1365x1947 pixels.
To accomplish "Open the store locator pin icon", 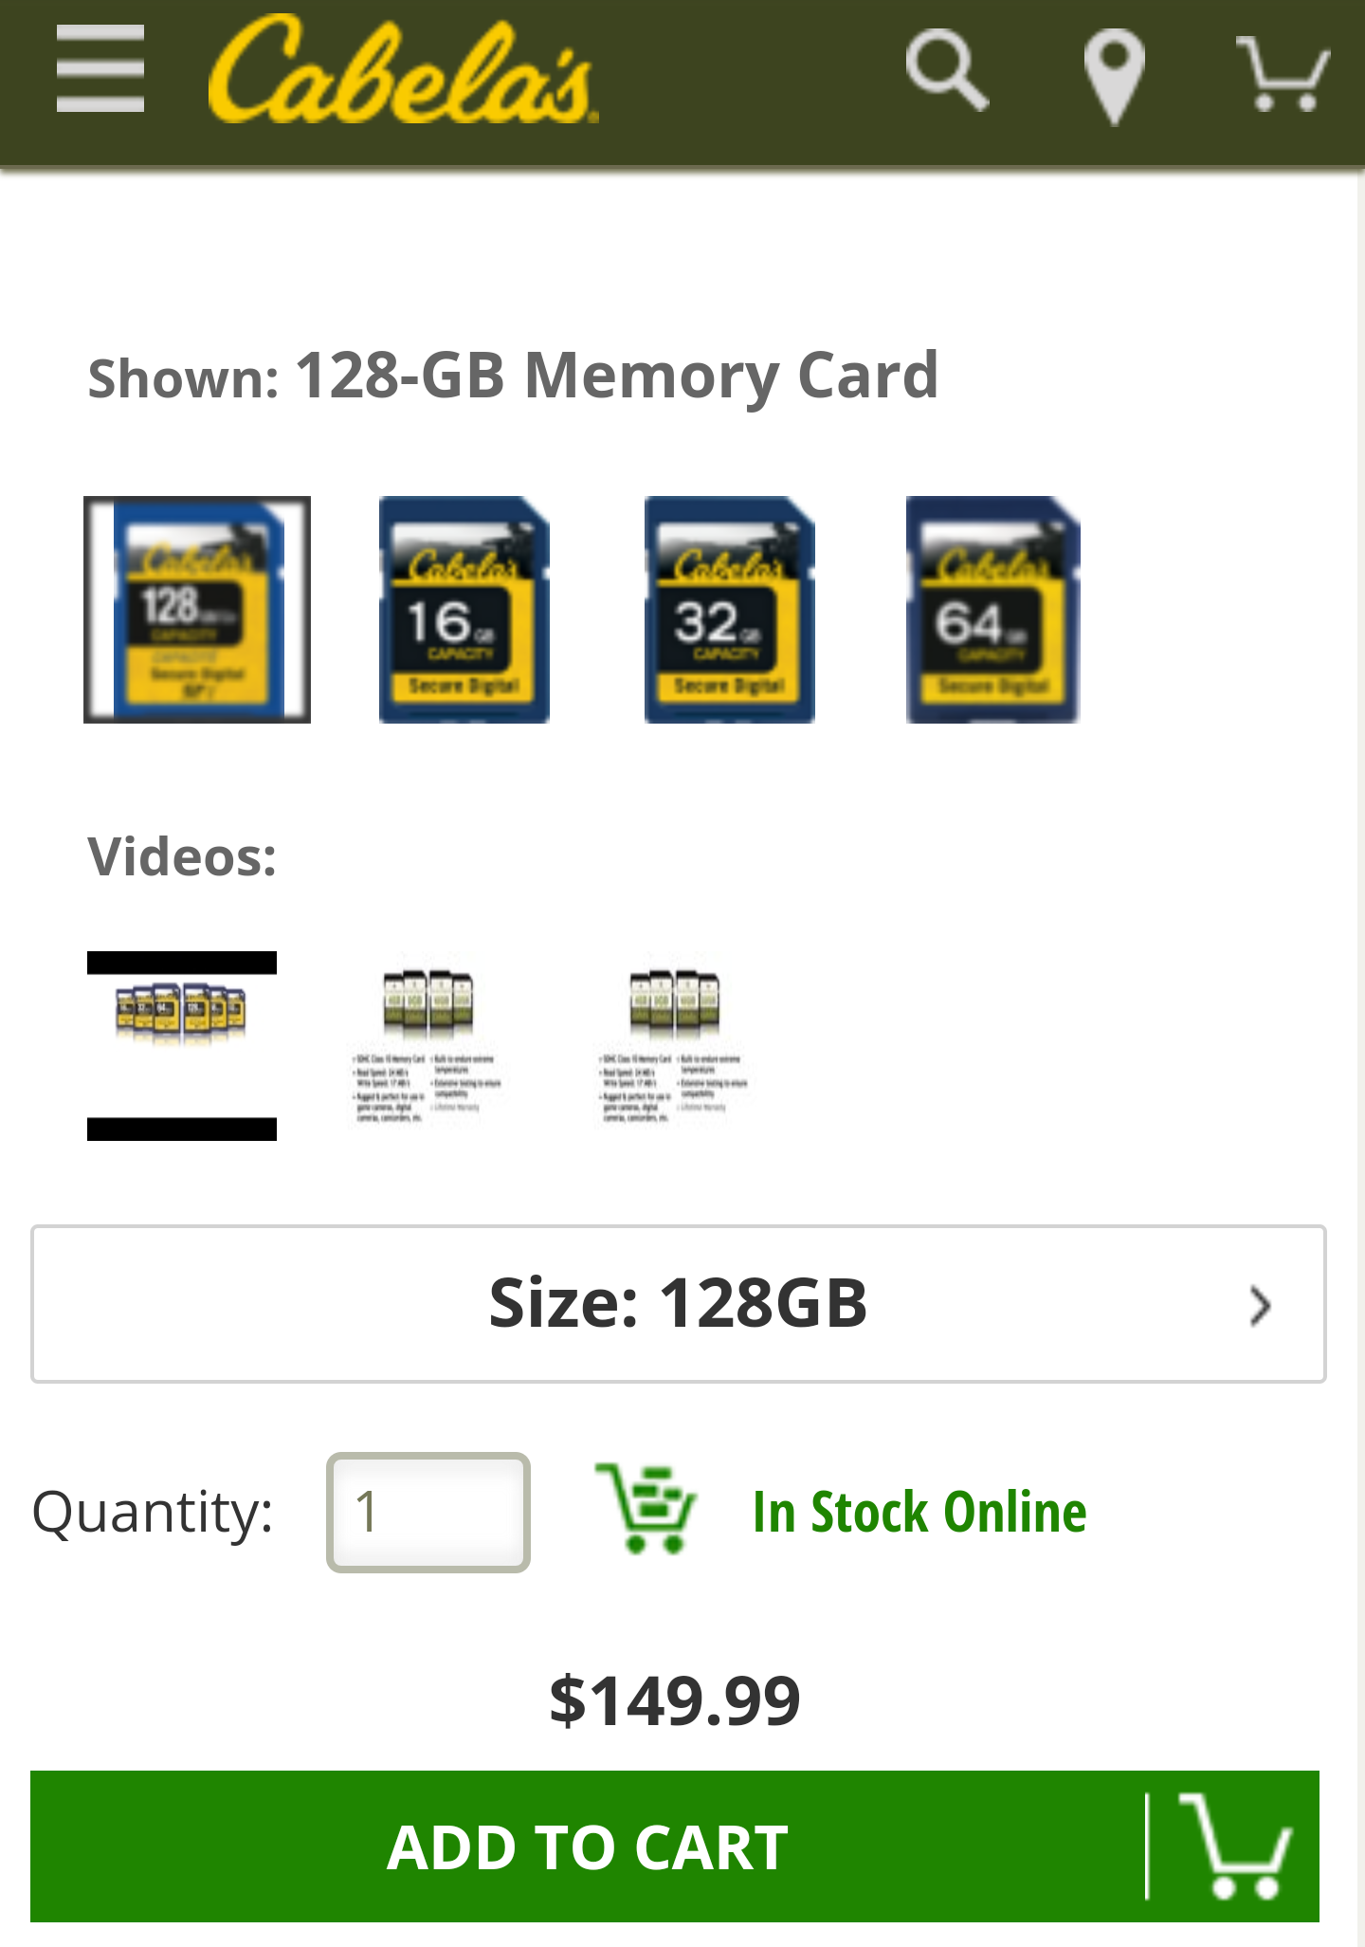I will (1114, 76).
